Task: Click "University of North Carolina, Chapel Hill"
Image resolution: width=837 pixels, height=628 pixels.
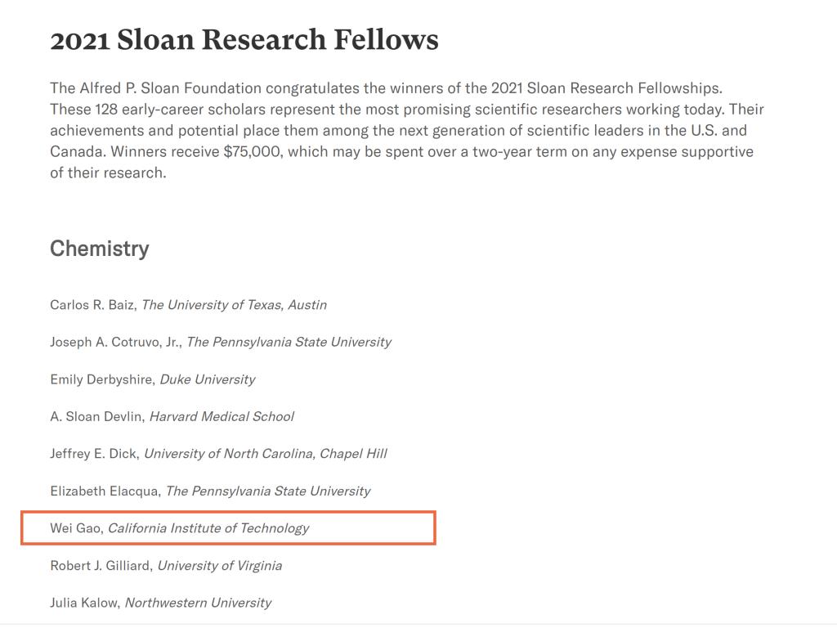Action: pos(265,454)
